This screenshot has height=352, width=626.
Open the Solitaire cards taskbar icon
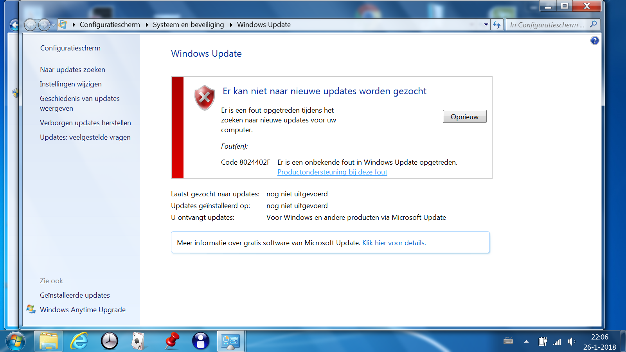pyautogui.click(x=138, y=341)
